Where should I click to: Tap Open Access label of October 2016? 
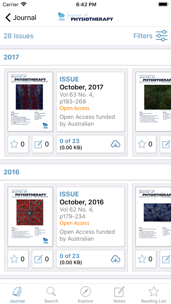click(74, 223)
